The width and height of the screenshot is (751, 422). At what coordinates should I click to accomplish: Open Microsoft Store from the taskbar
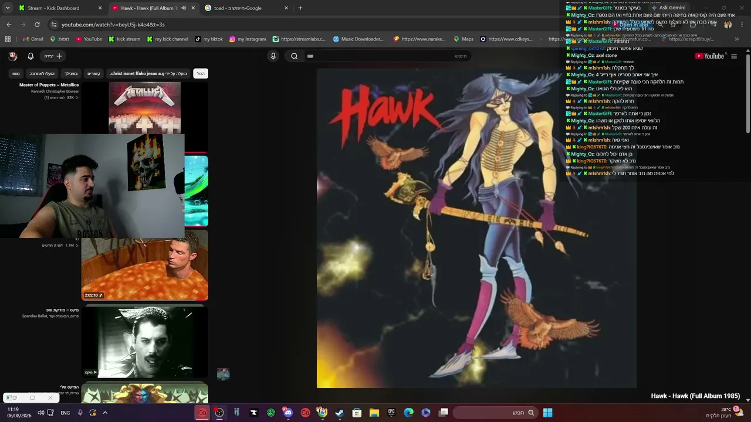(357, 413)
